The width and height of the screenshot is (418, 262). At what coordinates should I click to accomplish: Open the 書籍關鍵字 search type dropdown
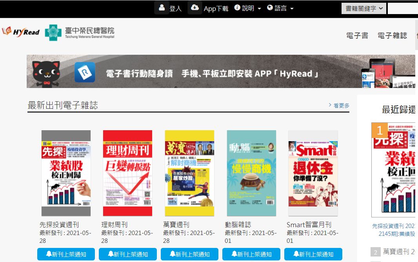pos(364,9)
